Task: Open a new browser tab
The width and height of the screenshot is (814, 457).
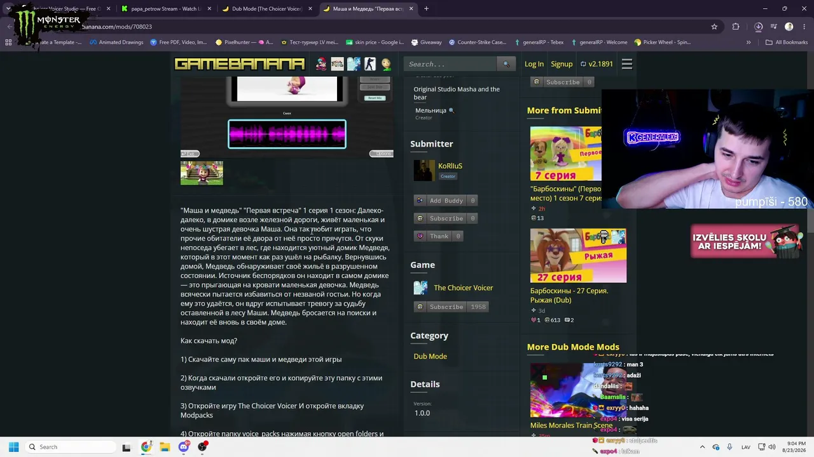Action: coord(426,9)
